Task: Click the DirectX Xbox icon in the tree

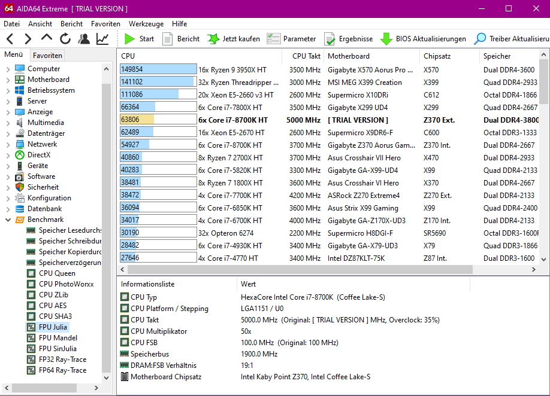Action: (x=20, y=155)
